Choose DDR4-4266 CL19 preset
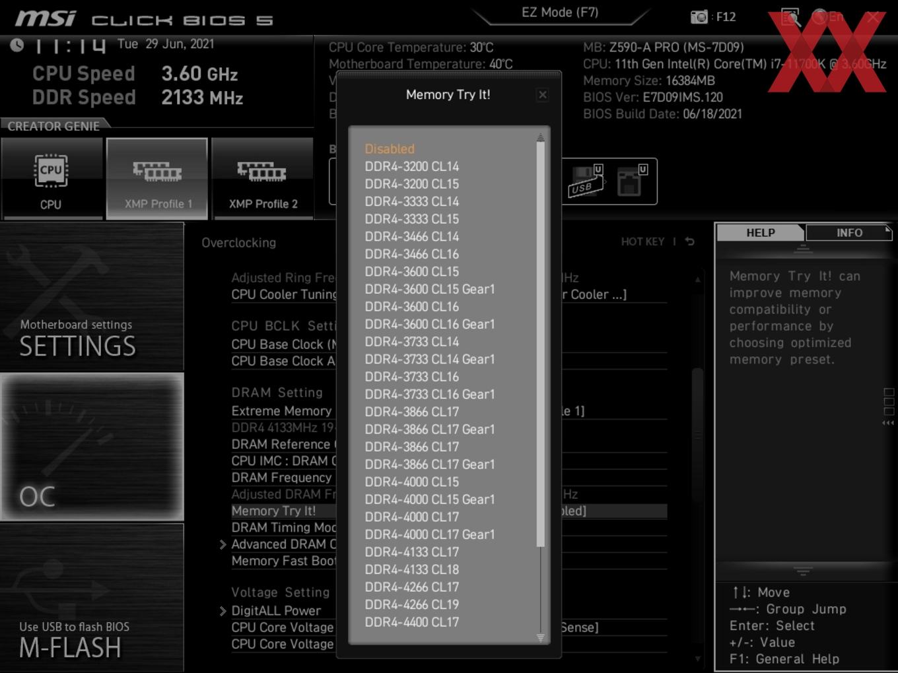The width and height of the screenshot is (898, 673). pyautogui.click(x=412, y=604)
